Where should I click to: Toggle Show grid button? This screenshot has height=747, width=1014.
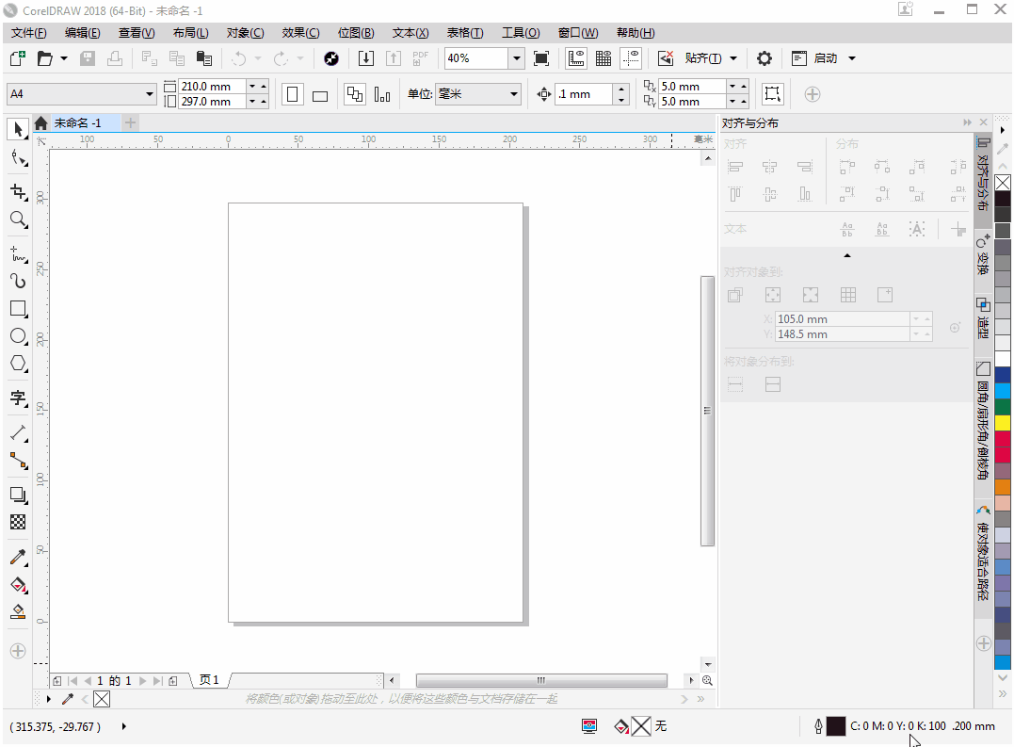tap(604, 58)
